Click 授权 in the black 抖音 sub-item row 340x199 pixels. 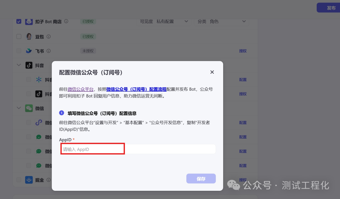click(x=243, y=94)
